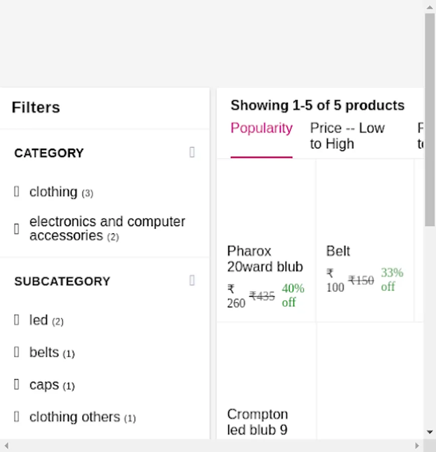Switch to the Popularity sort tab
Viewport: 436px width, 452px height.
[261, 129]
